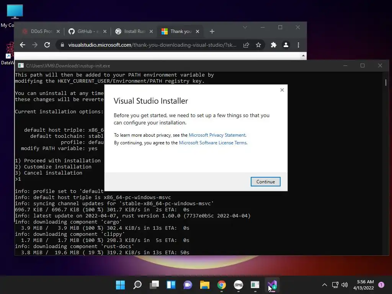Maximize the rustup-init console window

point(363,65)
